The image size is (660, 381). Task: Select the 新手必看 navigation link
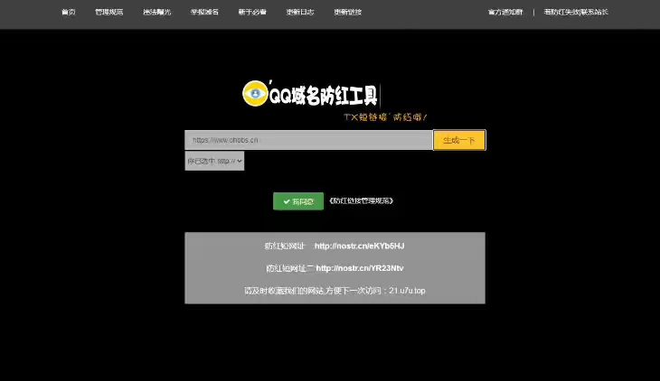click(x=252, y=13)
